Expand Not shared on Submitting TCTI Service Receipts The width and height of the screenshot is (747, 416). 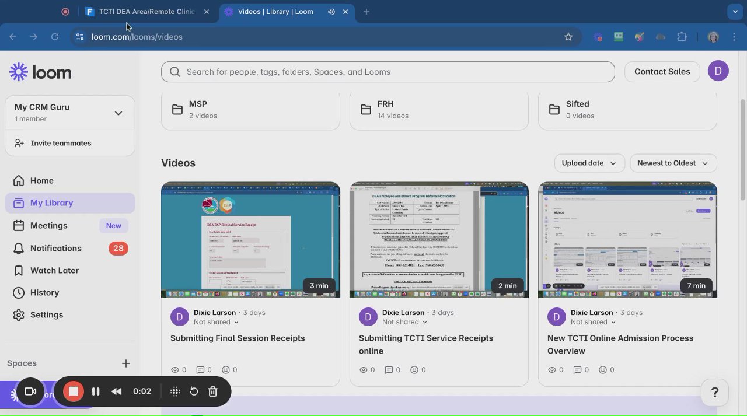pyautogui.click(x=404, y=322)
